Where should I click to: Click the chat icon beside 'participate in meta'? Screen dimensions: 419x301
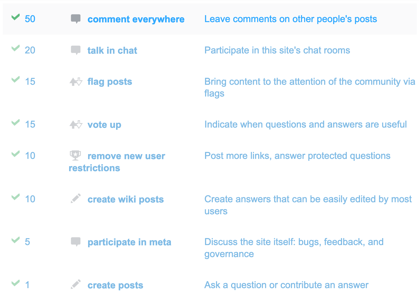click(x=76, y=241)
